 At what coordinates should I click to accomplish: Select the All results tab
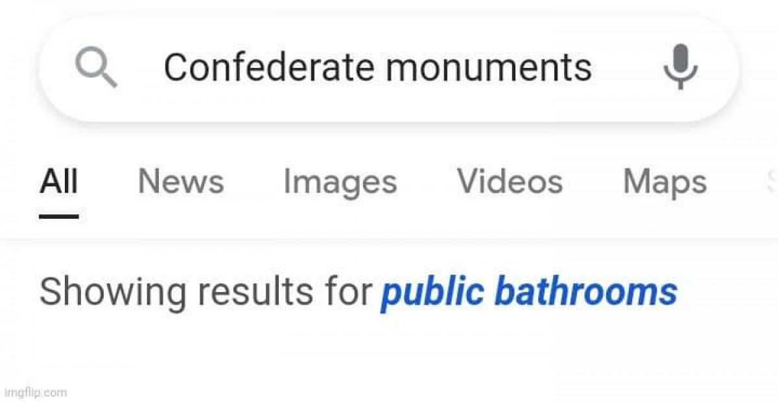pos(58,181)
